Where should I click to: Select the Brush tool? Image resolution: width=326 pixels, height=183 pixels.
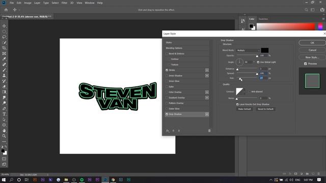pos(4,70)
